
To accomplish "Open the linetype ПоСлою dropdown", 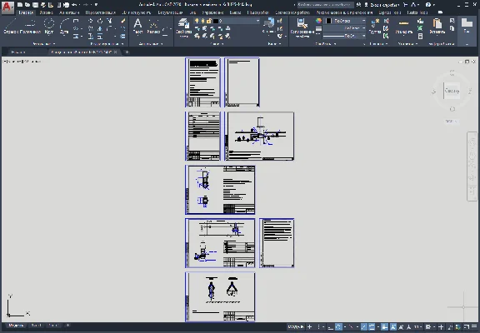I will (x=344, y=36).
